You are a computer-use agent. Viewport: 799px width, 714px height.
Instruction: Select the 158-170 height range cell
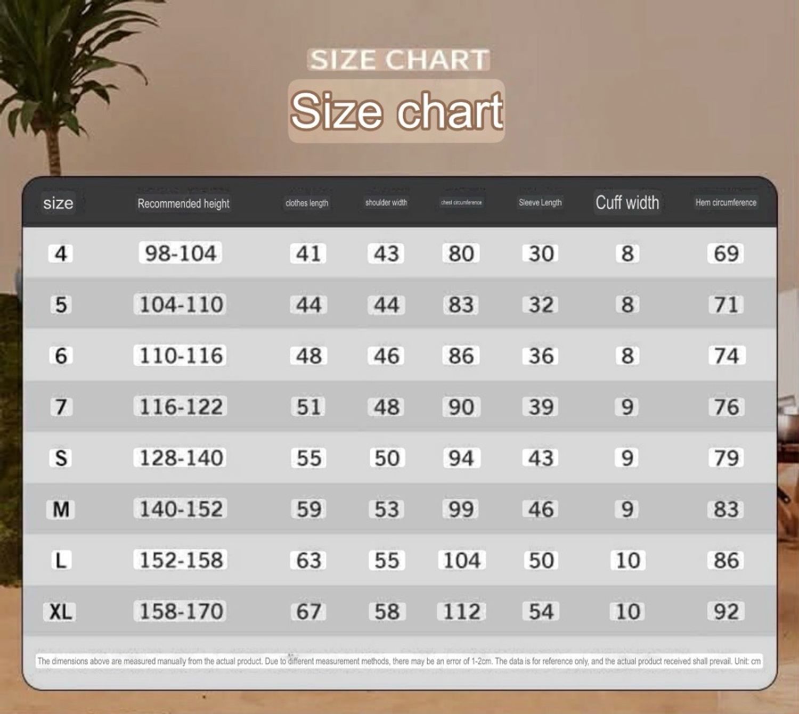coord(181,611)
